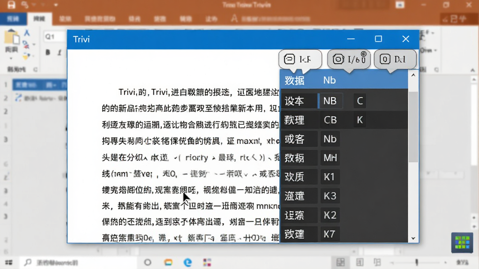Select the highlighted blue header row in Trivi panel
The height and width of the screenshot is (269, 479).
(344, 80)
